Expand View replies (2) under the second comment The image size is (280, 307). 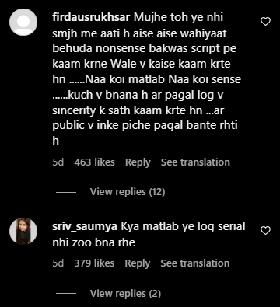coord(125,294)
